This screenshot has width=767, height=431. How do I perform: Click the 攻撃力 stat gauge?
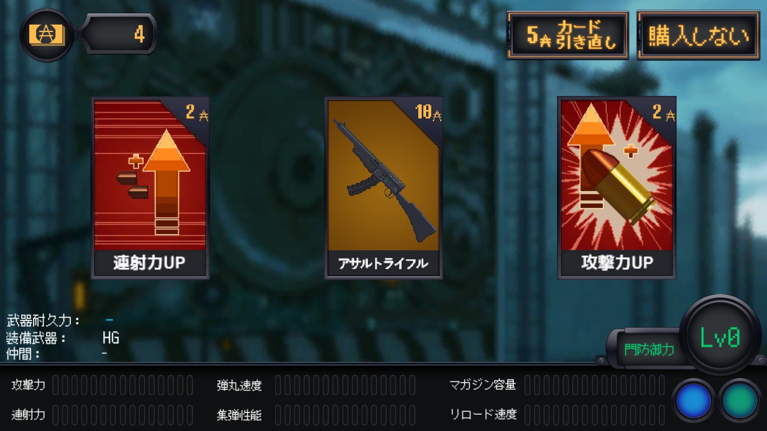(x=123, y=386)
